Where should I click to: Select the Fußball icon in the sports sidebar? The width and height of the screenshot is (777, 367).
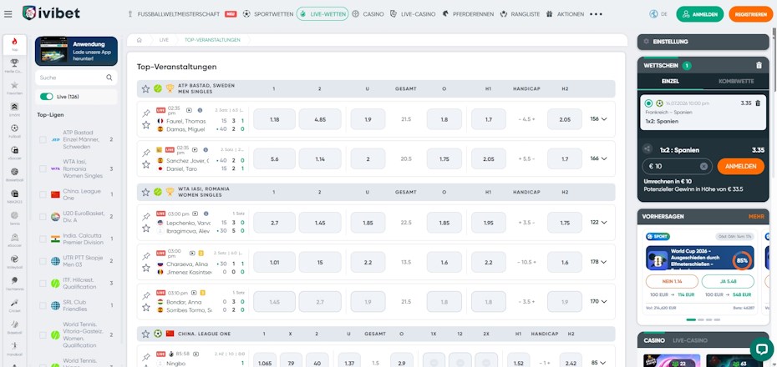pos(14,130)
